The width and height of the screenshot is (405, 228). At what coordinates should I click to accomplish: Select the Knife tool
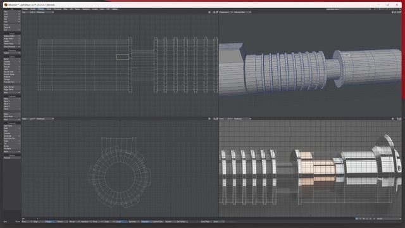point(12,128)
